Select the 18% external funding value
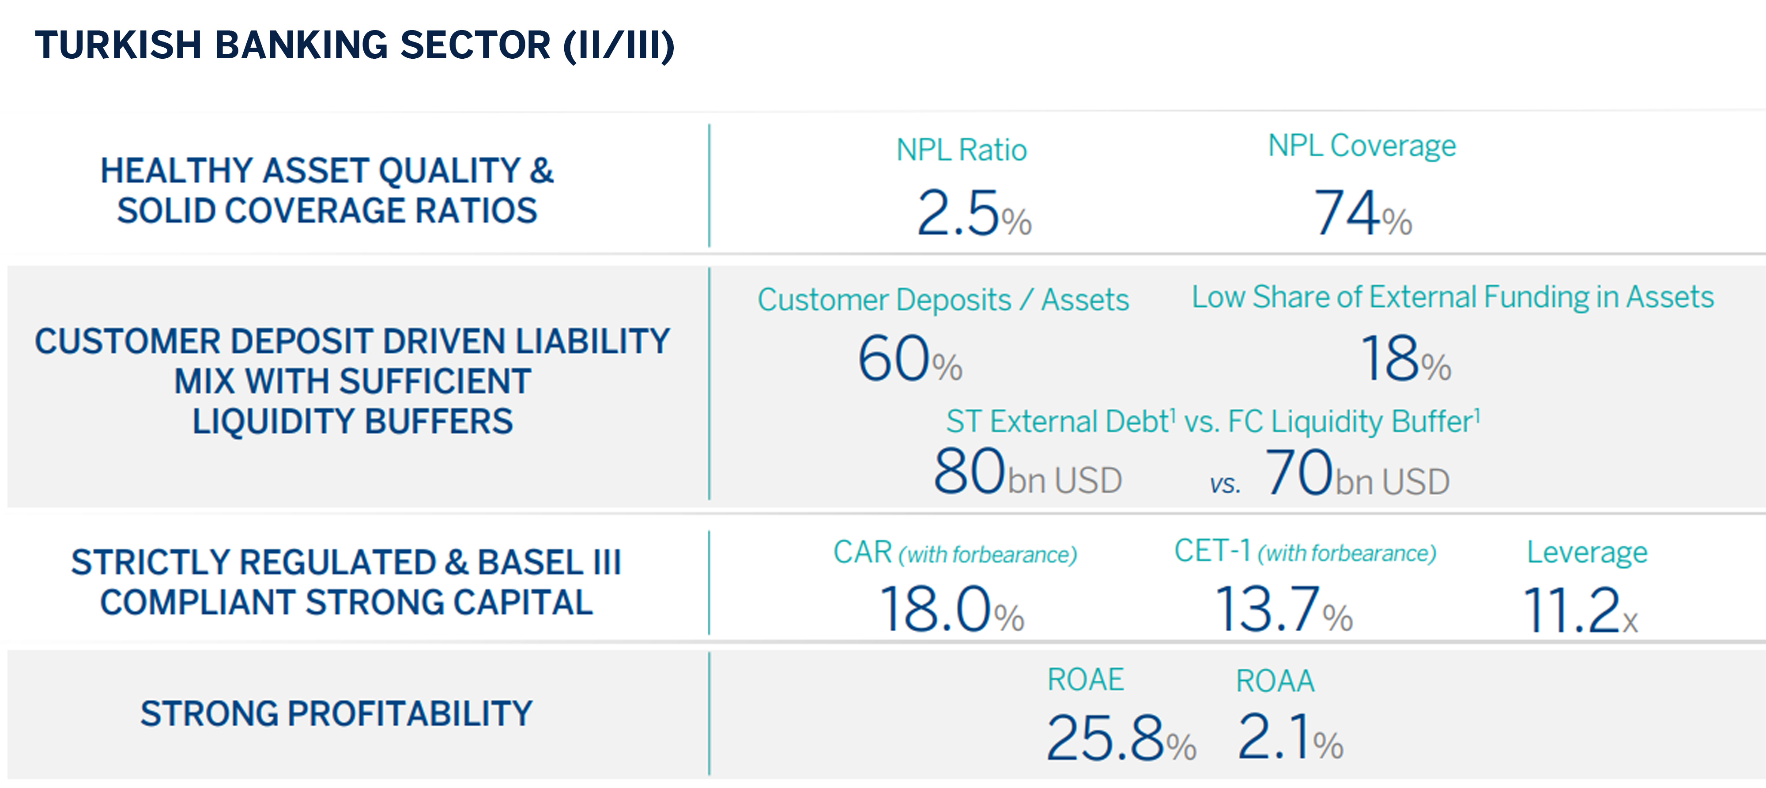 coord(1405,359)
